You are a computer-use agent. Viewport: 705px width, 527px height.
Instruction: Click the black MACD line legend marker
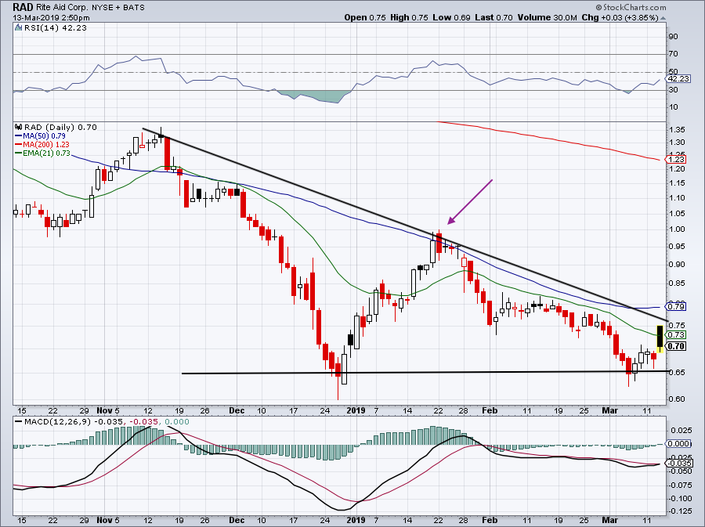[x=18, y=422]
